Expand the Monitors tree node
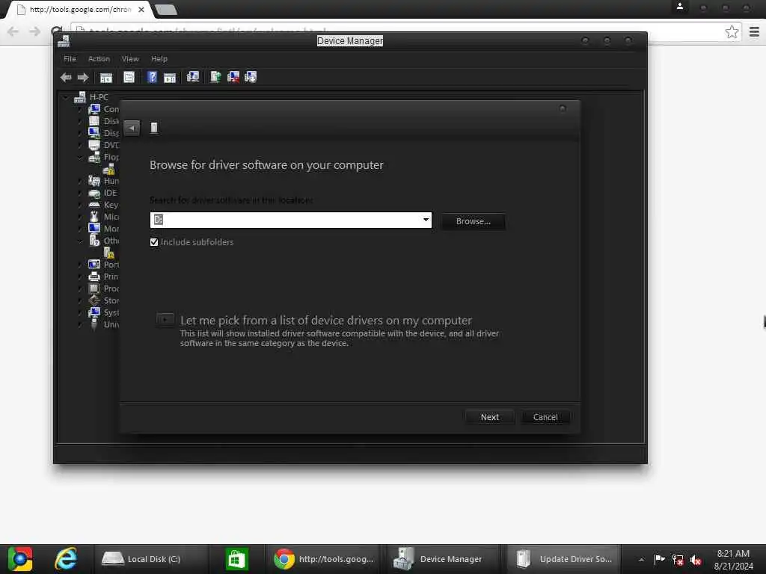The image size is (766, 574). pos(81,229)
